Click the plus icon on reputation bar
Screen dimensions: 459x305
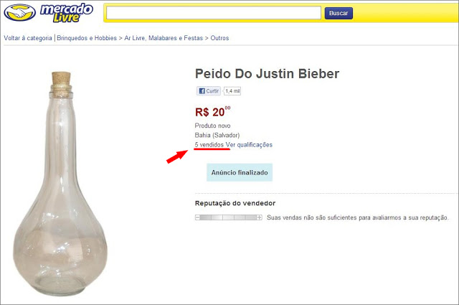260,217
